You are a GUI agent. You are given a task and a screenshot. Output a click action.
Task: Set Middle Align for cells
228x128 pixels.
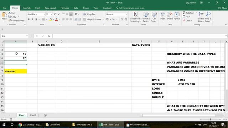67,14
